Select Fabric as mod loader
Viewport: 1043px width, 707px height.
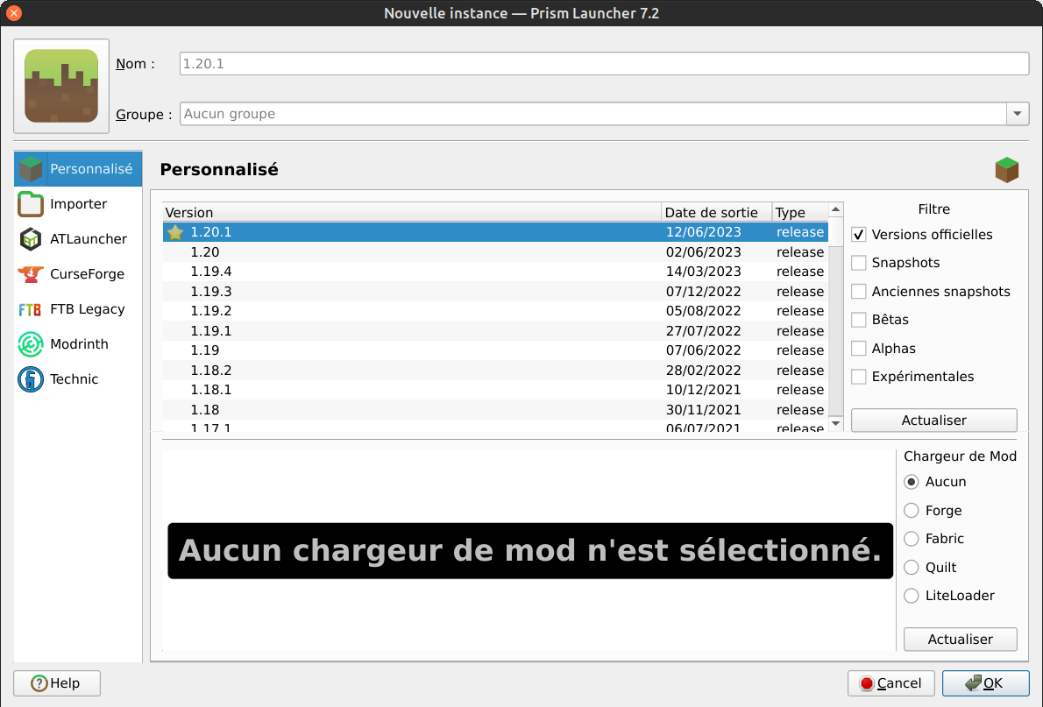[912, 539]
